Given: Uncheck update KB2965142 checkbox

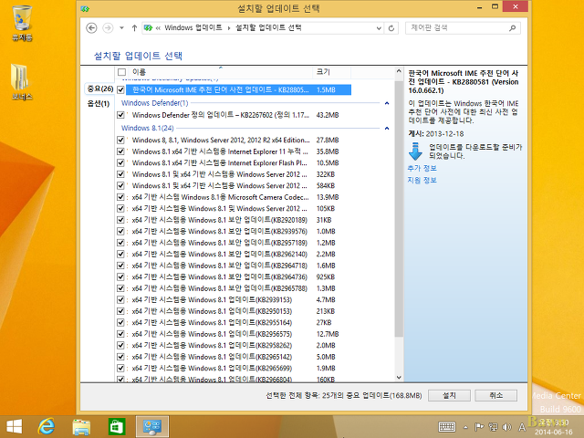Looking at the screenshot, I should coord(120,357).
